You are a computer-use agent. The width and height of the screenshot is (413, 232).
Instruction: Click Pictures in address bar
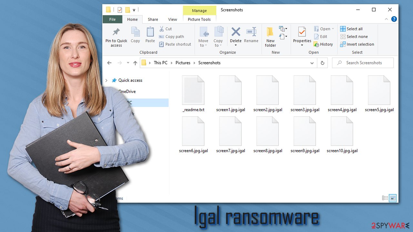183,63
